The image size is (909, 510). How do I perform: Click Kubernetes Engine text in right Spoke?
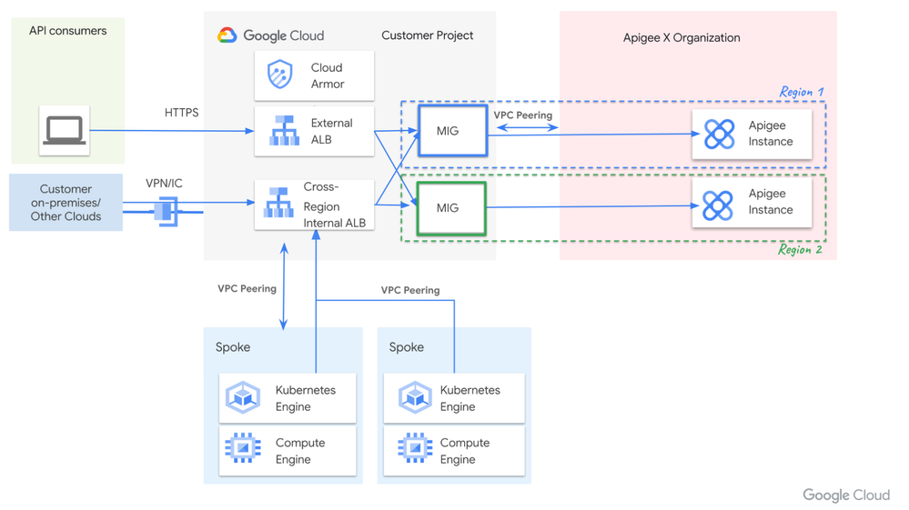pyautogui.click(x=470, y=398)
